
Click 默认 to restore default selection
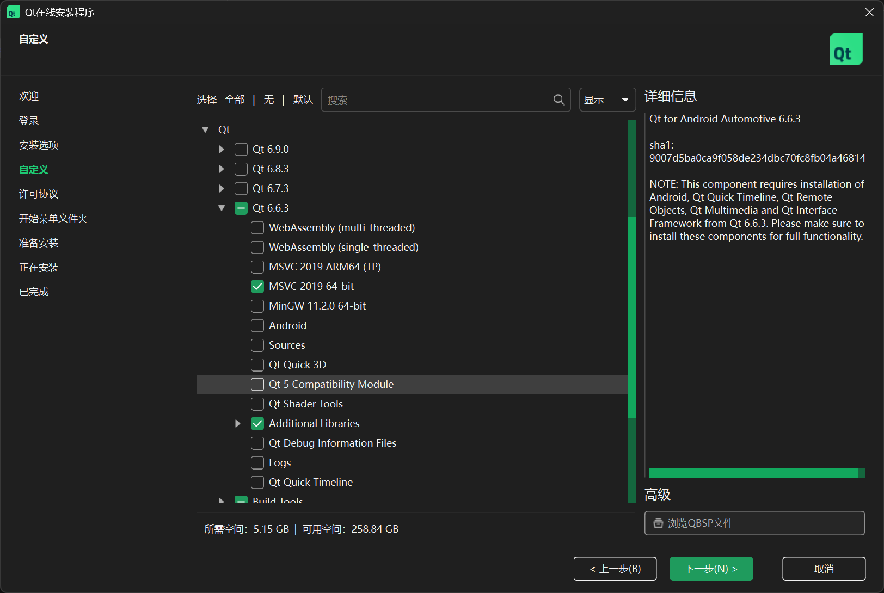click(303, 100)
